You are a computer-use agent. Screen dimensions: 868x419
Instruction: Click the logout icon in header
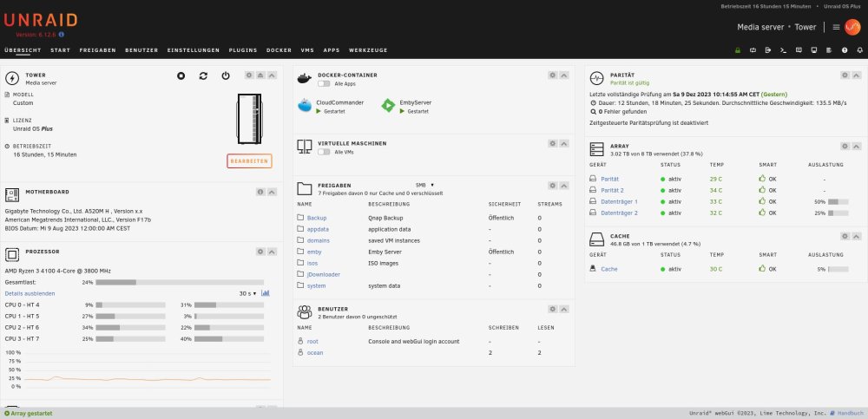click(768, 50)
